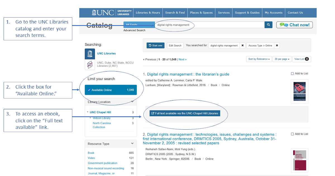
Task: Go to the Next results page
Action: 183,60
